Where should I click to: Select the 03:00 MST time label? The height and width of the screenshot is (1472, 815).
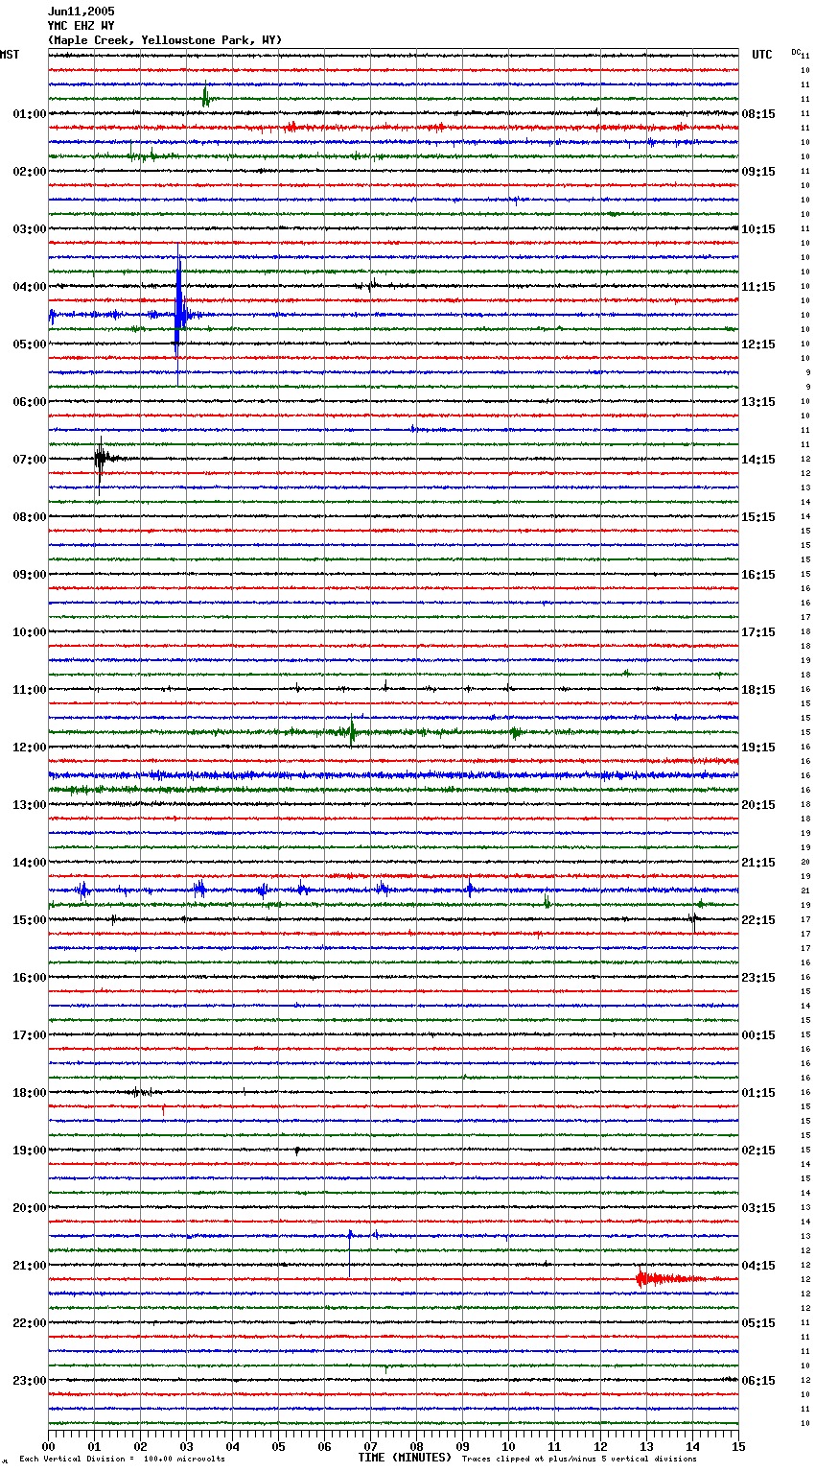pos(30,229)
